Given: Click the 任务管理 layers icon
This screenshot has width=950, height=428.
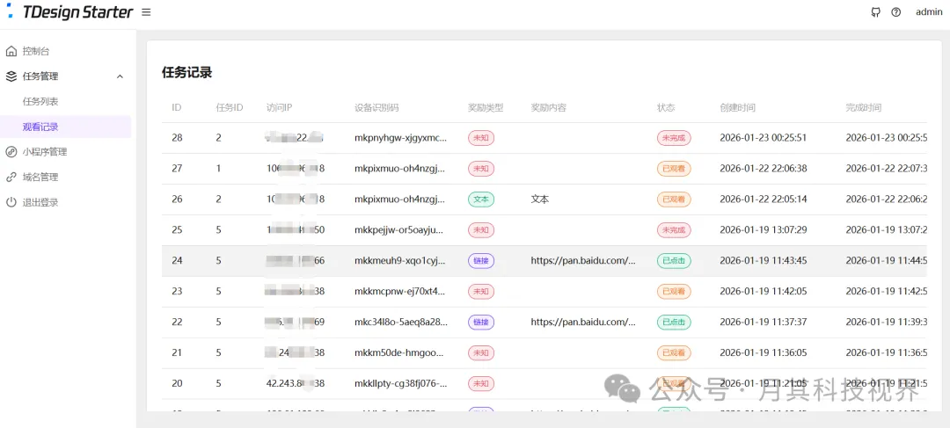Looking at the screenshot, I should (11, 76).
